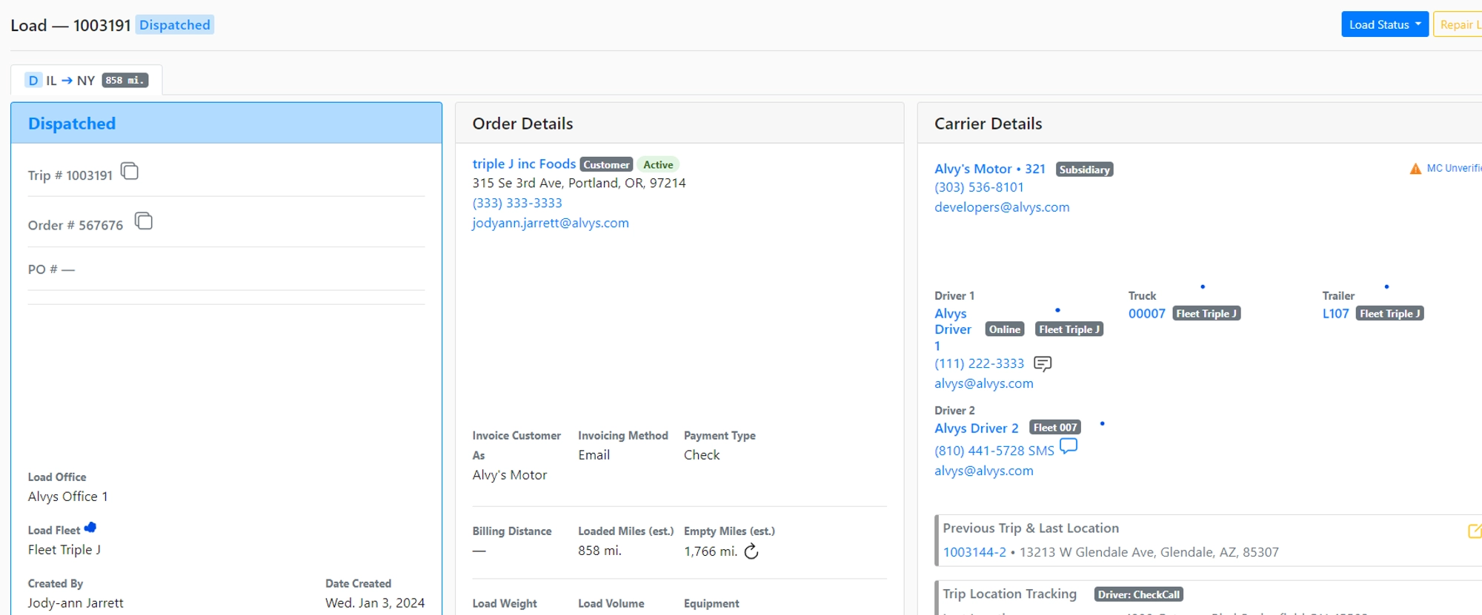Select the Loaded Miles value 858 mi.
Screen dimensions: 1482x615
coord(600,551)
